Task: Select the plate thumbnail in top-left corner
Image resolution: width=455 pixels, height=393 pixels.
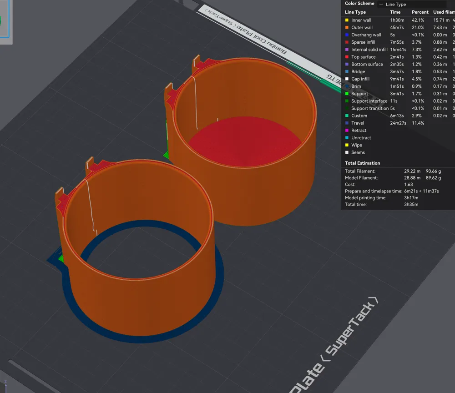Action: click(5, 21)
